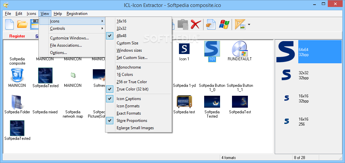This screenshot has height=163, width=345.
Task: Click the red X Delete icon
Action: (196, 24)
